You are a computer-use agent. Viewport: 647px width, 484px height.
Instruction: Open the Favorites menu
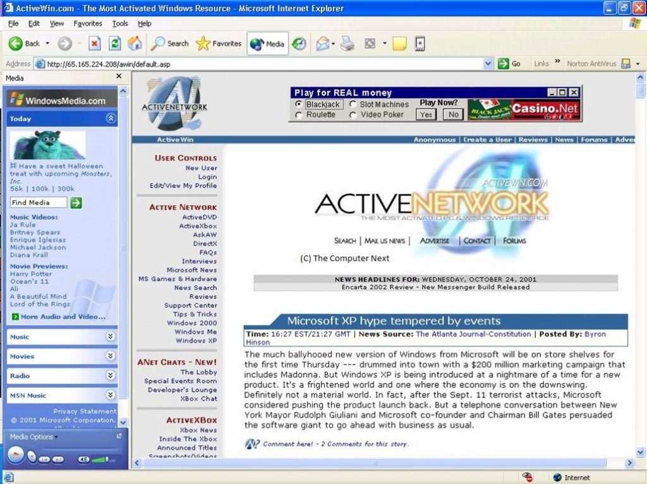point(88,23)
